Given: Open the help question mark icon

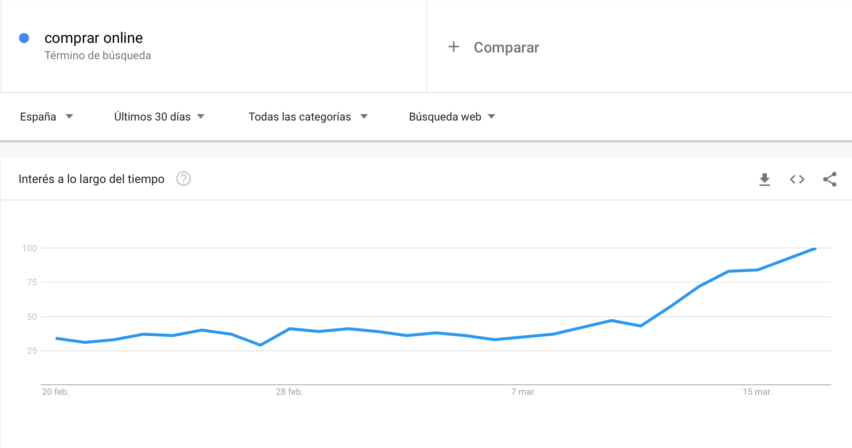Looking at the screenshot, I should click(x=183, y=179).
